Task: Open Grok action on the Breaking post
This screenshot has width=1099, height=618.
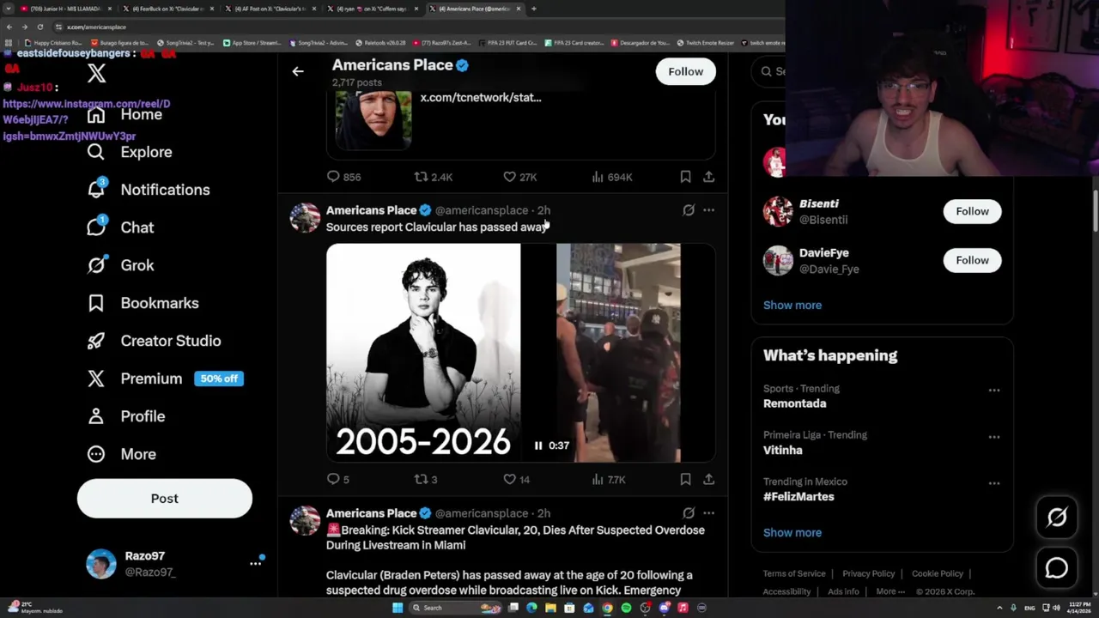Action: [689, 513]
